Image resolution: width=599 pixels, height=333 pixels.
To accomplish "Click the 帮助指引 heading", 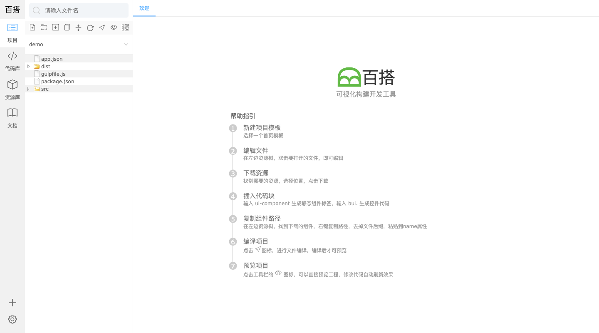I will [243, 116].
